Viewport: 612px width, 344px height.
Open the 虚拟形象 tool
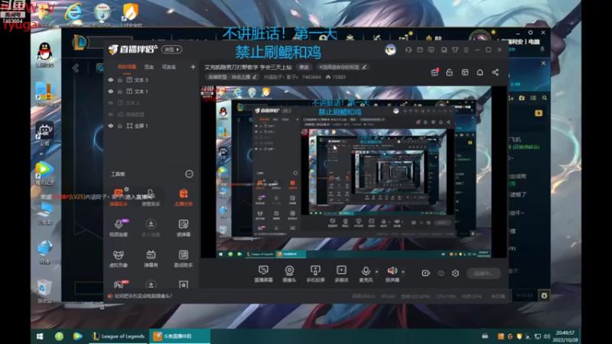[119, 258]
